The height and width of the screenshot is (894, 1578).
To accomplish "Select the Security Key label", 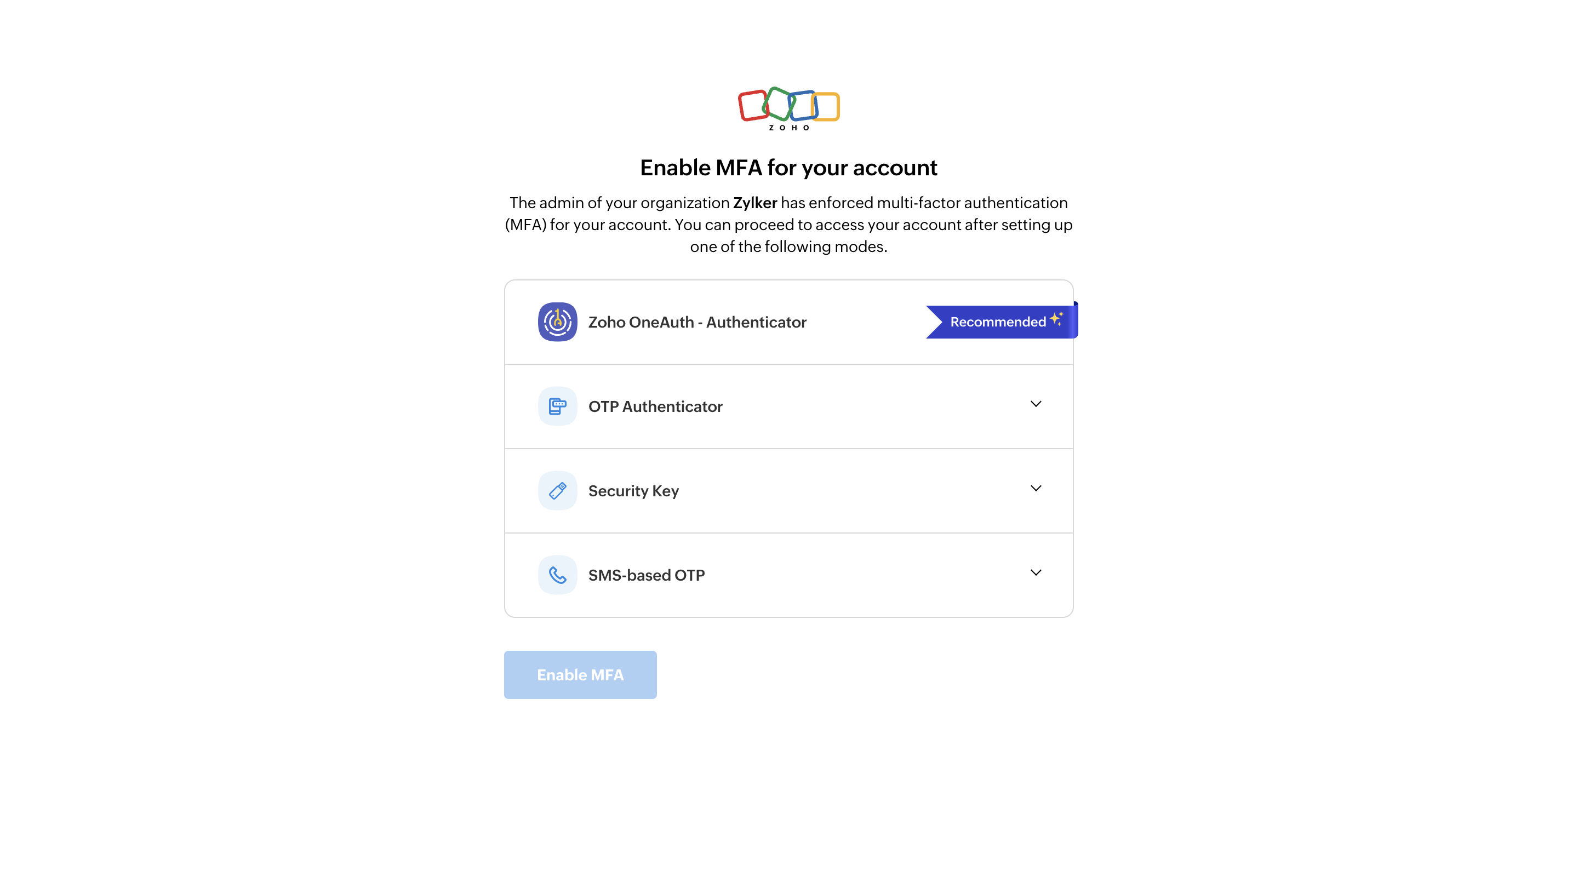I will click(x=633, y=491).
